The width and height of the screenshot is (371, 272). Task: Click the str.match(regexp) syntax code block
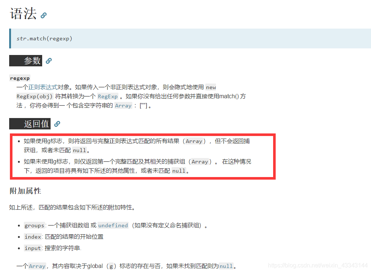(x=190, y=38)
